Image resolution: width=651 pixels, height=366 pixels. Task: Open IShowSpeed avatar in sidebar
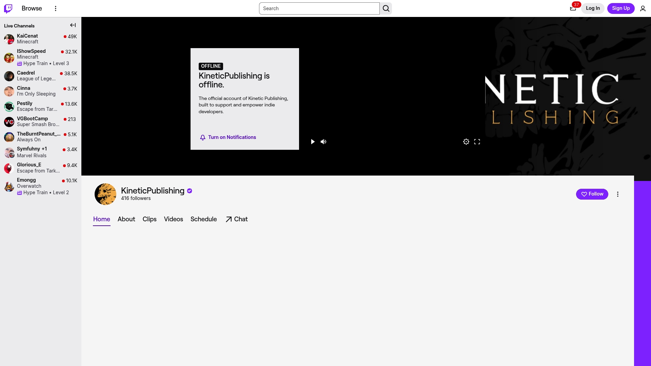[x=9, y=58]
